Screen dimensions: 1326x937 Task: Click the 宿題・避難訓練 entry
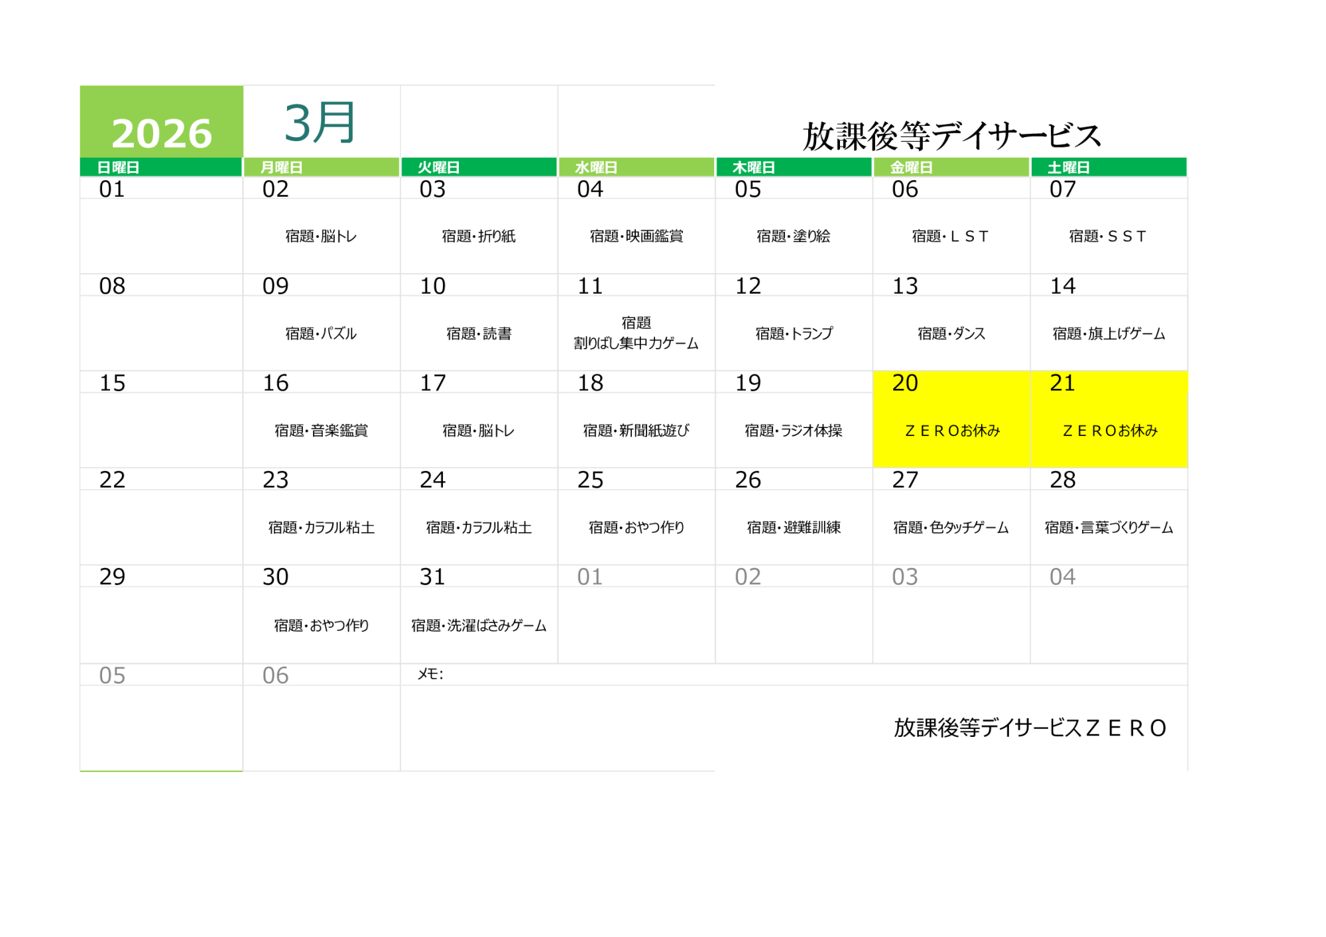[793, 527]
